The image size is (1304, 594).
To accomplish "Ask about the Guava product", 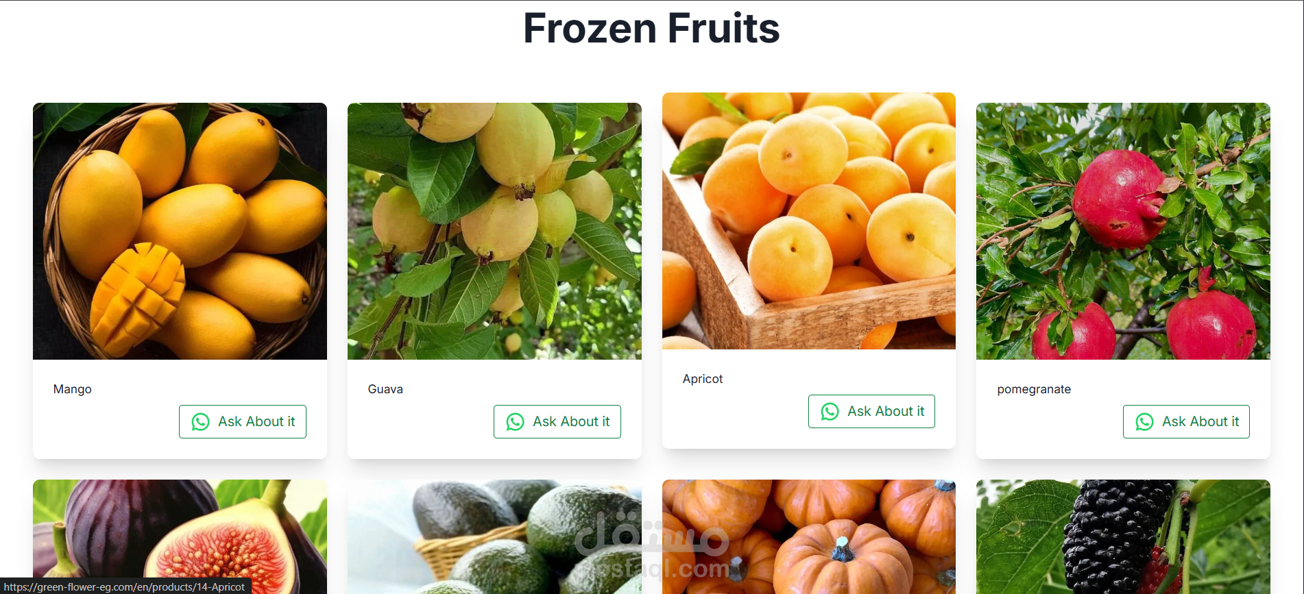I will click(557, 421).
